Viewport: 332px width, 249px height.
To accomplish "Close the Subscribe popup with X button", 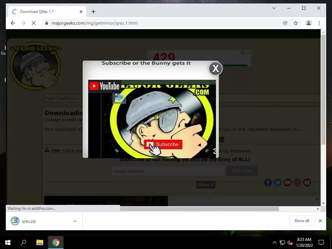I will click(x=216, y=68).
